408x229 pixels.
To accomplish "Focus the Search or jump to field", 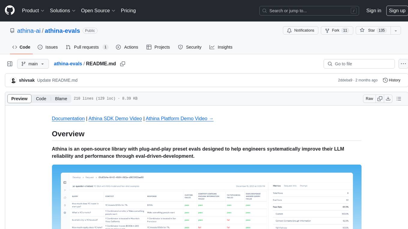I will coord(309,11).
